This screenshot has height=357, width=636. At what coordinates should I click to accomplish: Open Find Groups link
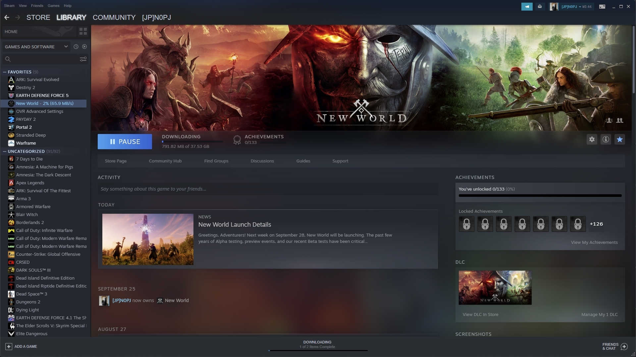pyautogui.click(x=216, y=161)
